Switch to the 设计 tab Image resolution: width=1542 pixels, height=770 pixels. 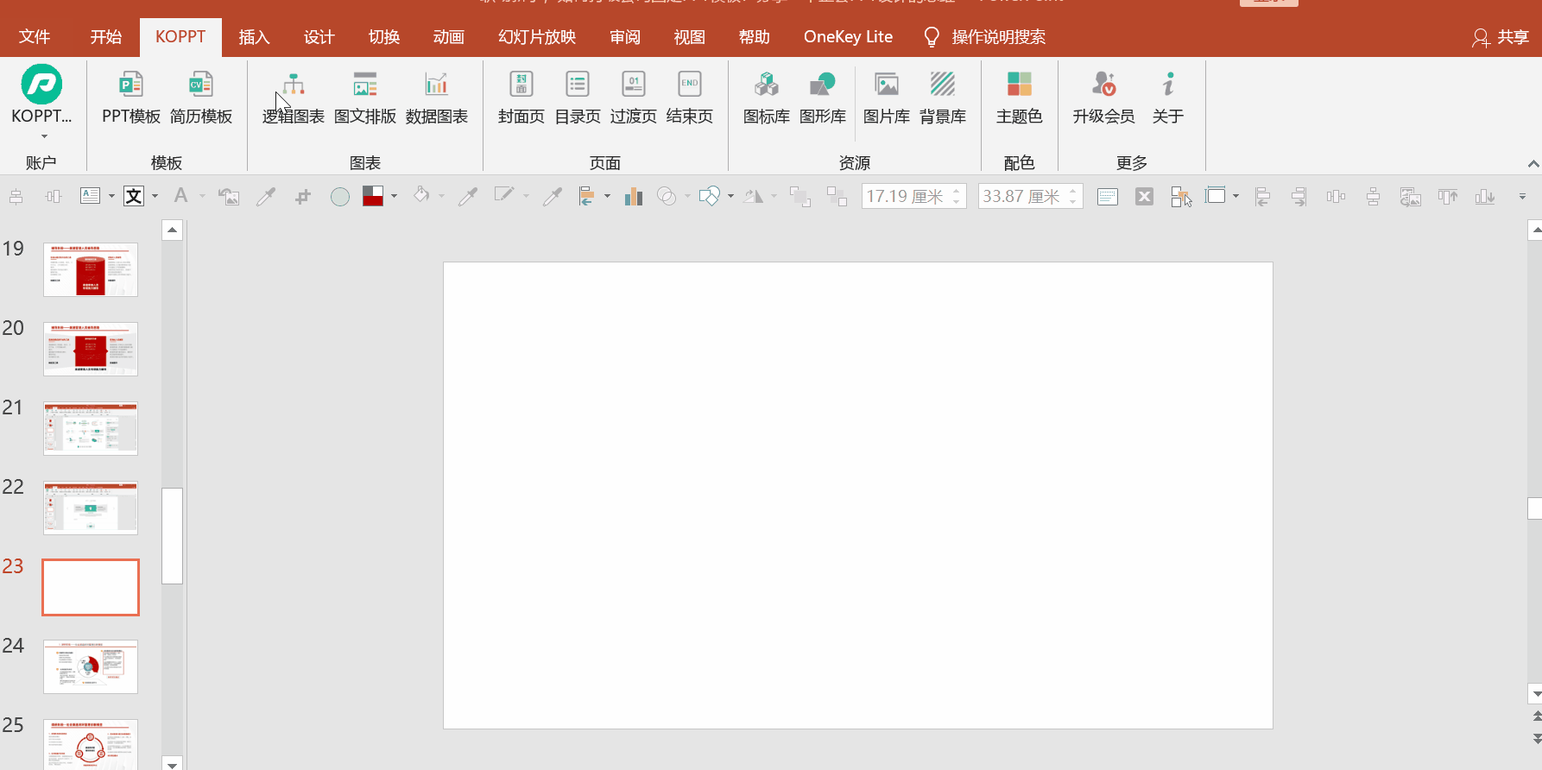coord(319,37)
